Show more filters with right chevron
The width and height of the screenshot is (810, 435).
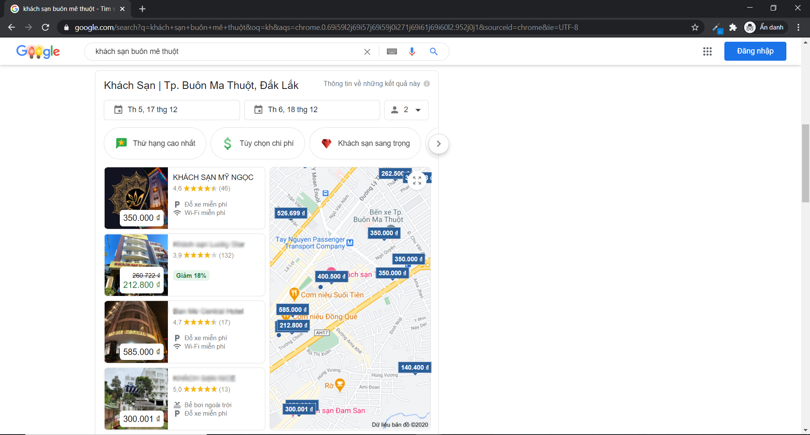439,144
